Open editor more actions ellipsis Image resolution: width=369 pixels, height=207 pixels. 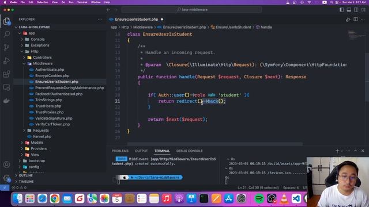363,19
